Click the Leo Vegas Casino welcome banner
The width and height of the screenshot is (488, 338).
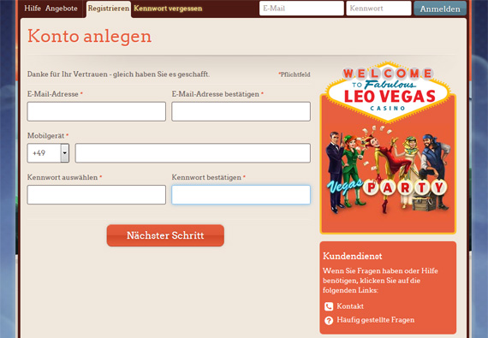click(x=388, y=148)
